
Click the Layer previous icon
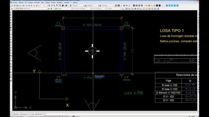coord(52,9)
